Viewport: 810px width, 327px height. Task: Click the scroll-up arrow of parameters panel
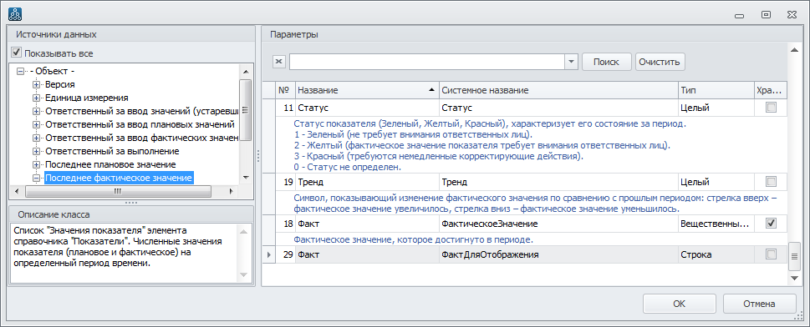tap(795, 49)
